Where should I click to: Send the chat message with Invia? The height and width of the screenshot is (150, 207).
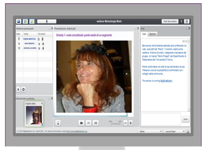[x=185, y=119]
